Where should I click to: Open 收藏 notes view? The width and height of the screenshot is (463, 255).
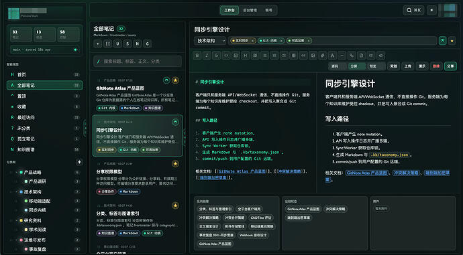click(x=44, y=106)
